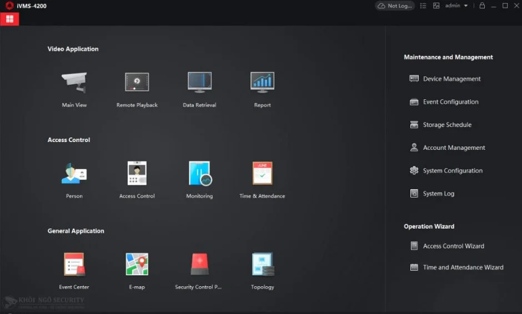522x314 pixels.
Task: Click the Security Control P... label
Action: coord(198,287)
